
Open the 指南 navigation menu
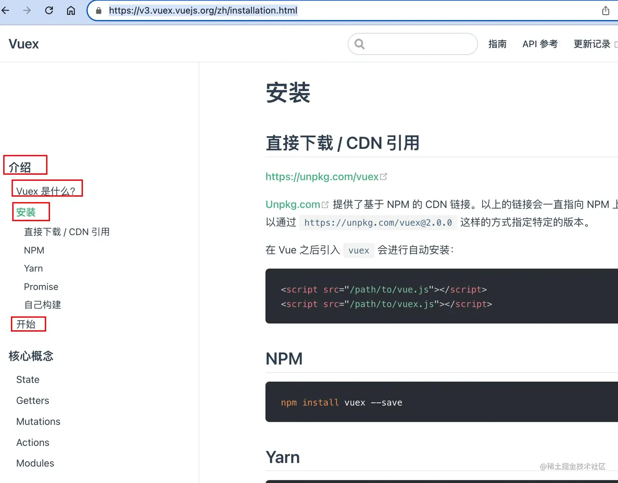tap(497, 44)
